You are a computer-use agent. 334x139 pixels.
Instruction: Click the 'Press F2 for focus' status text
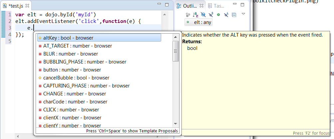pos(311,133)
